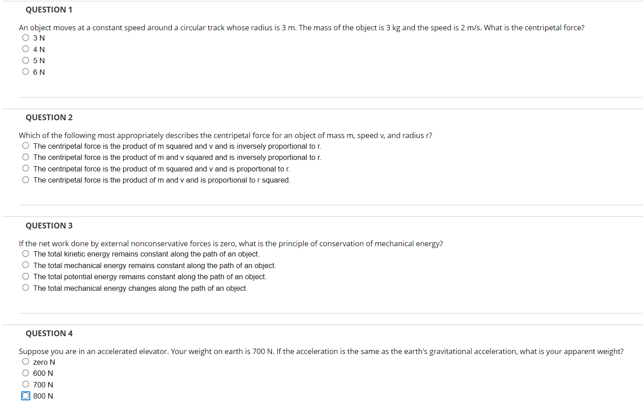Select the 5 N answer for Question 1
The width and height of the screenshot is (643, 411).
point(25,60)
